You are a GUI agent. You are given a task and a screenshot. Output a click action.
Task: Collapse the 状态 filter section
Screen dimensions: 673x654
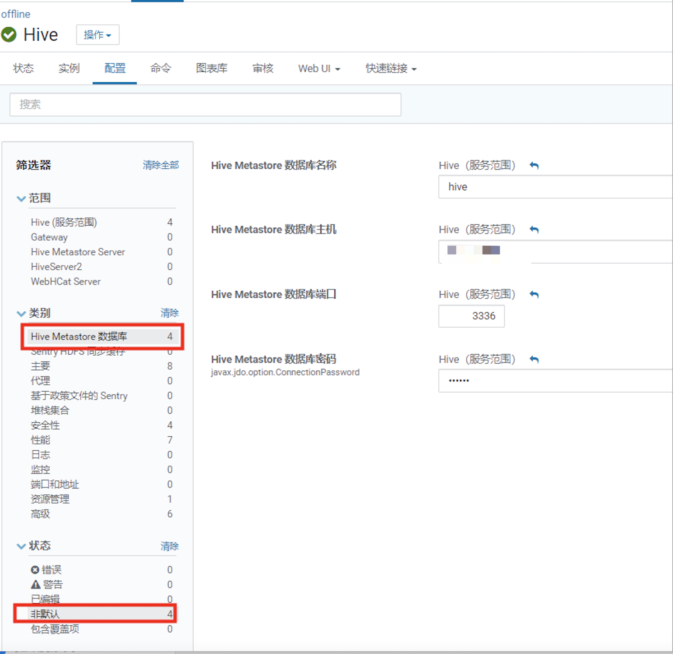pyautogui.click(x=21, y=546)
